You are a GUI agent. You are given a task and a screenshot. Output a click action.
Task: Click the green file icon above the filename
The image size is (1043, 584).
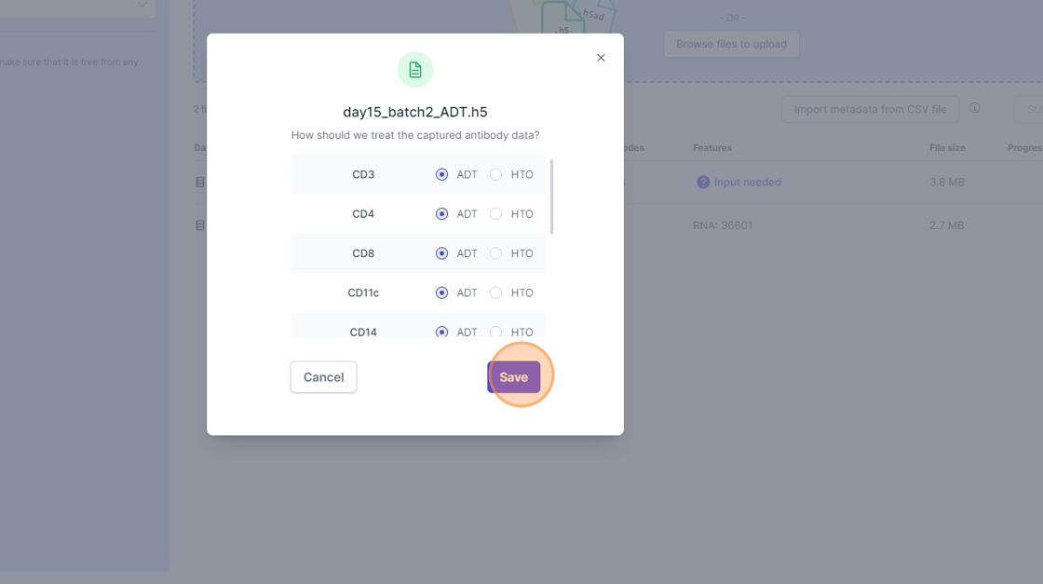pos(415,70)
